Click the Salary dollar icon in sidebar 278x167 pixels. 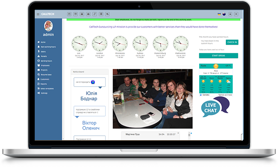coord(38,52)
